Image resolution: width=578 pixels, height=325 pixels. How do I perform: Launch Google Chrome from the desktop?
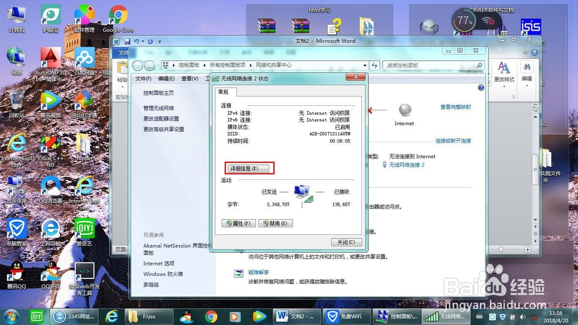pos(118,19)
